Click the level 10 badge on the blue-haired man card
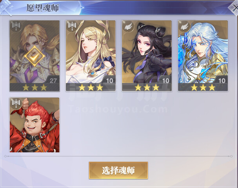The image size is (238, 188). coord(222,81)
